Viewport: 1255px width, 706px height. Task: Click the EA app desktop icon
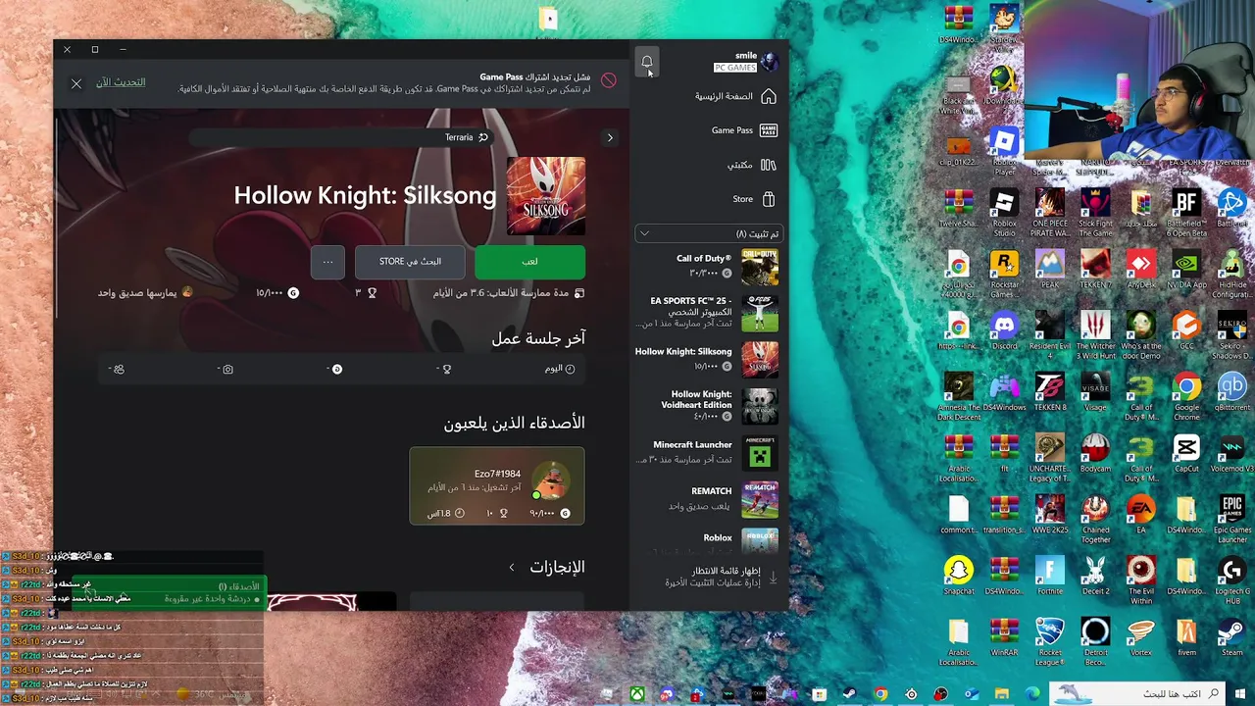pos(1141,514)
